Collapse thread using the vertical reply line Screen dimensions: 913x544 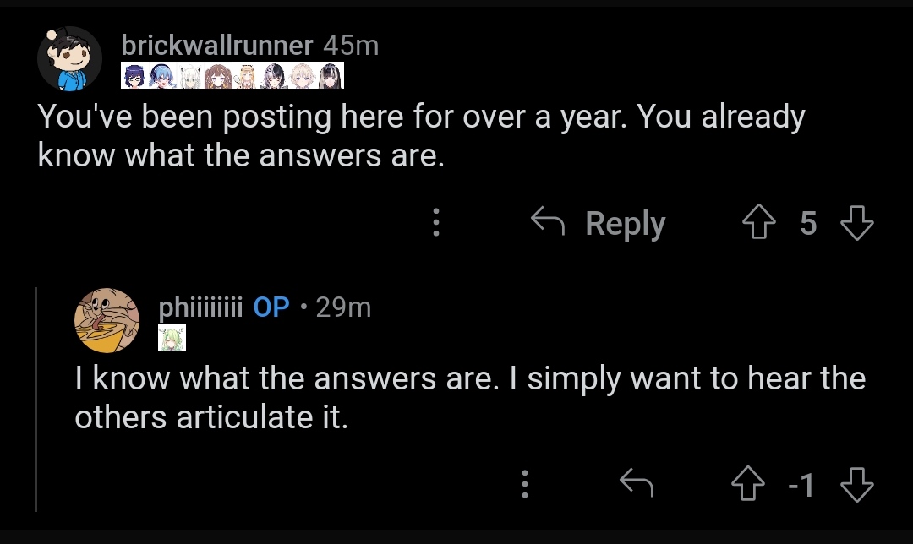pos(36,399)
